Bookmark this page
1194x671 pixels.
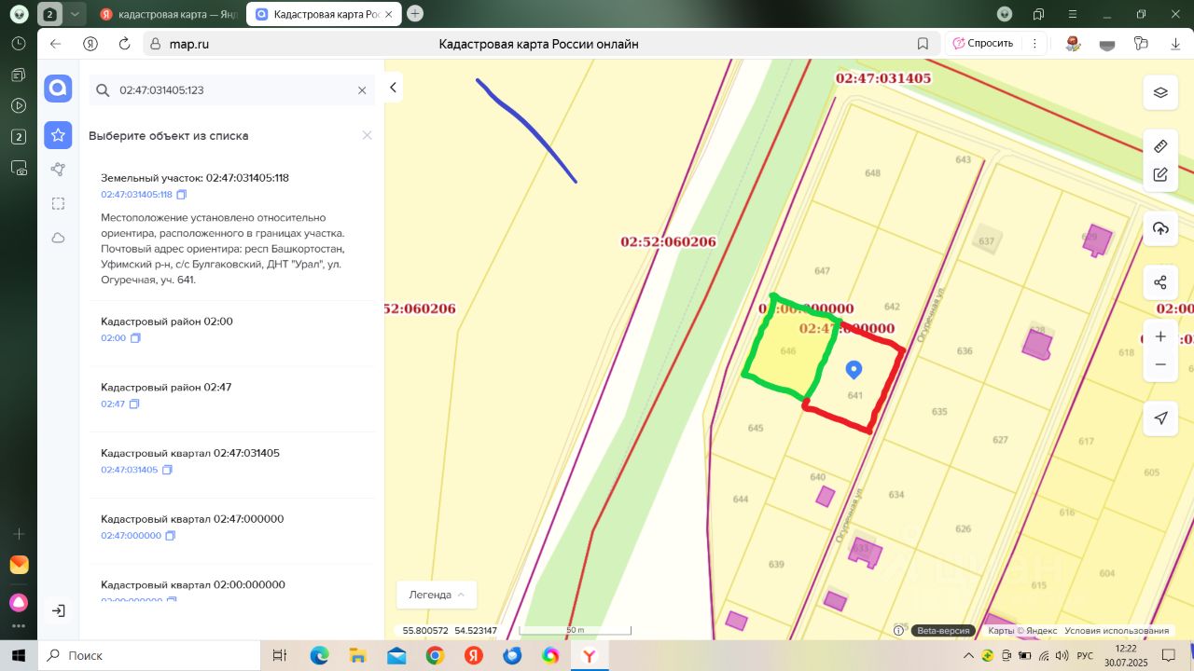coord(923,44)
